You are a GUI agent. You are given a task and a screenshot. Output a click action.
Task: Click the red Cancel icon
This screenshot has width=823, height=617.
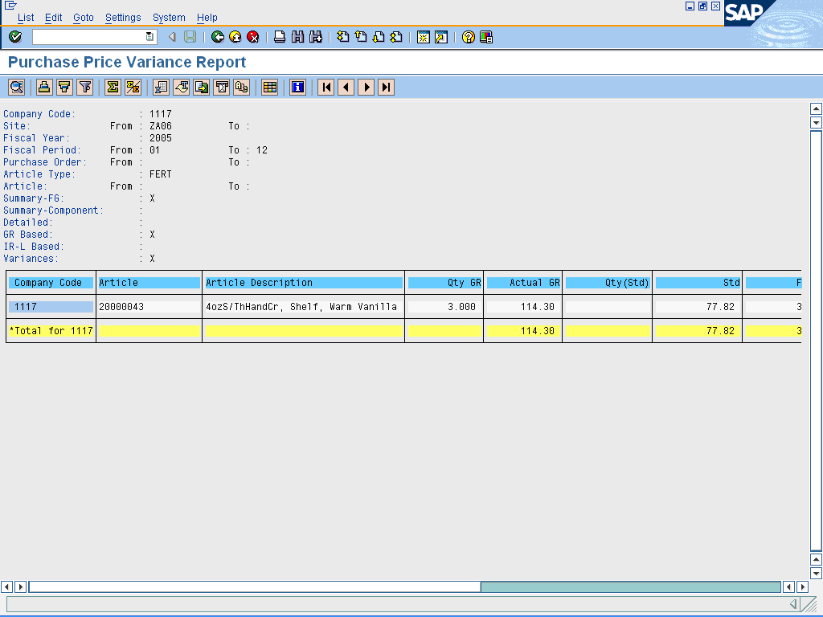coord(253,37)
